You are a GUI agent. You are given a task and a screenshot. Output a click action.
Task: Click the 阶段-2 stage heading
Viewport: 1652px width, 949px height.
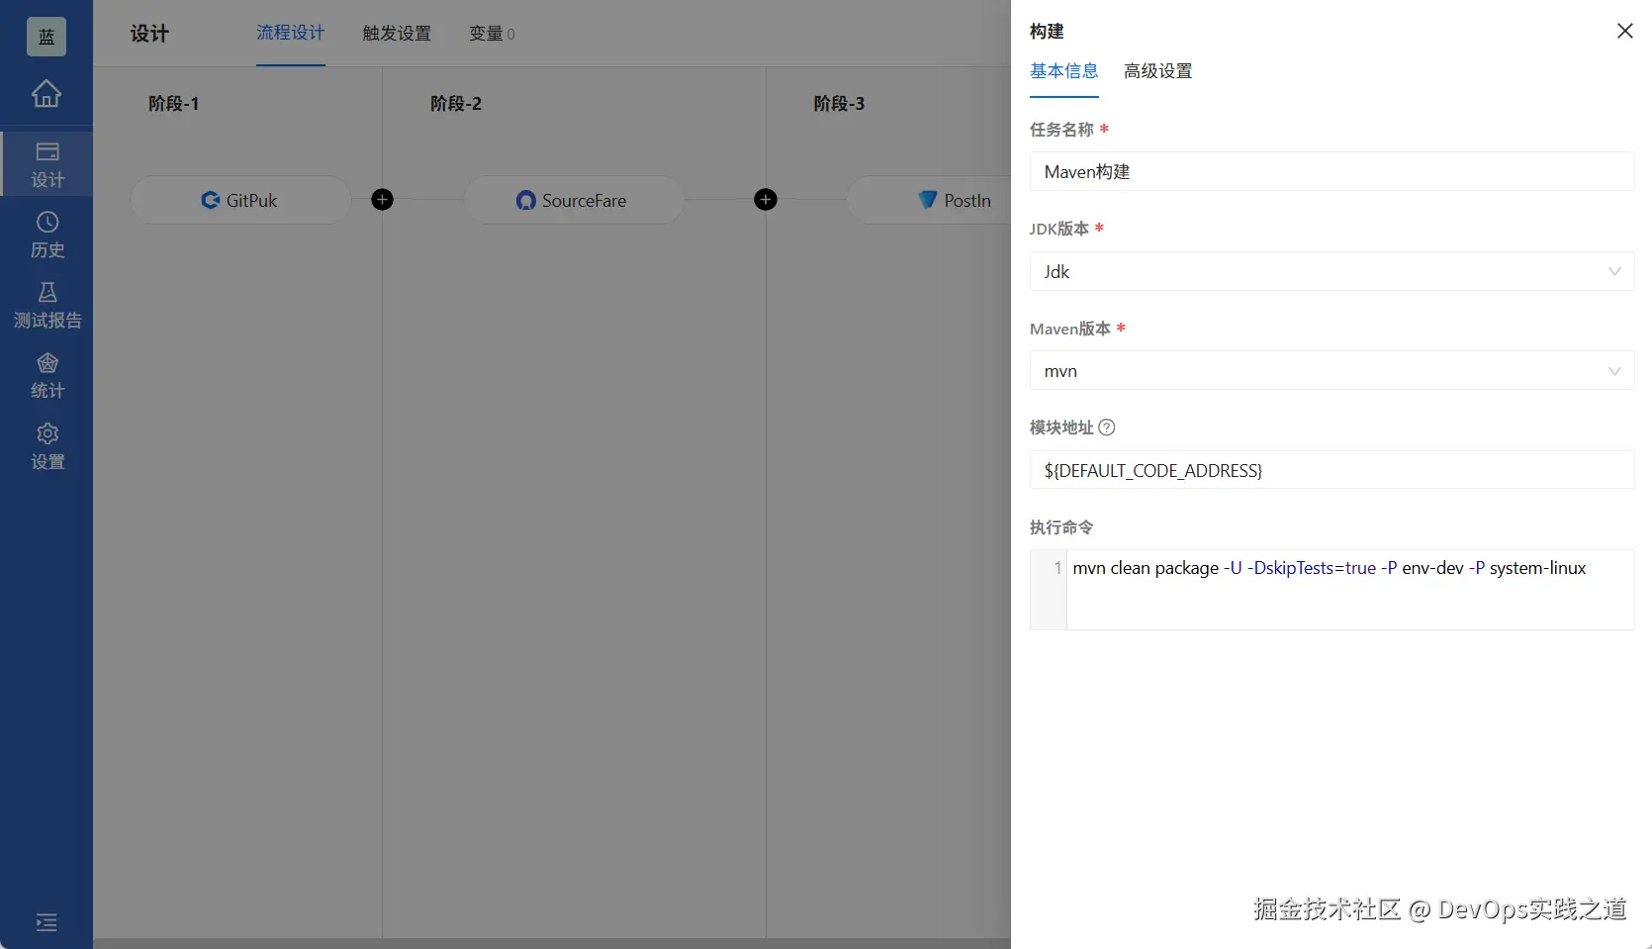pos(456,104)
